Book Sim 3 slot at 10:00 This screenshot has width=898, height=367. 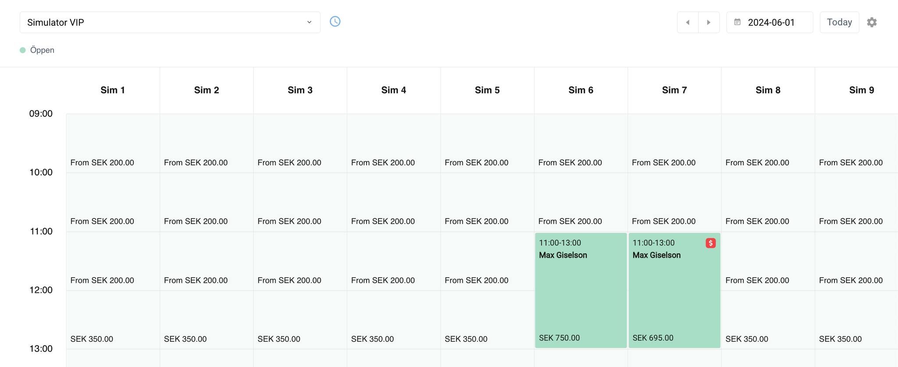point(300,202)
